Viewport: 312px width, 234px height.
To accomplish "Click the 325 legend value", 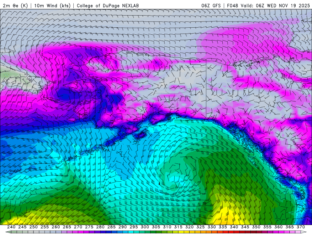I will tap(200, 227).
